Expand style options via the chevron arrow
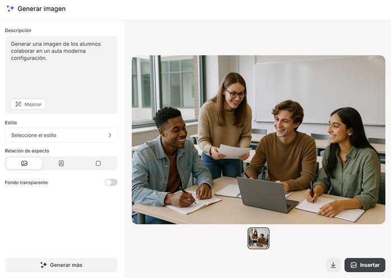The image size is (391, 278). coord(109,135)
